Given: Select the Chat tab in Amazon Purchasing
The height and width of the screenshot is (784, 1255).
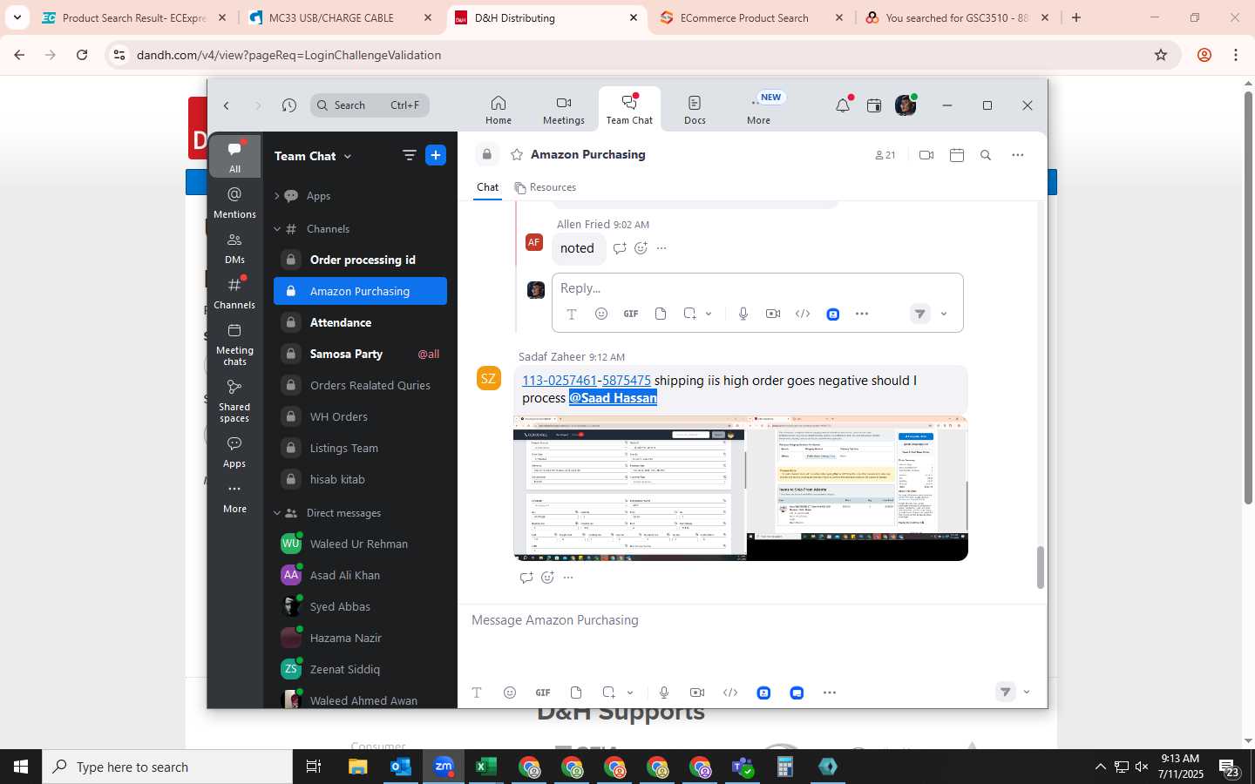Looking at the screenshot, I should click(x=488, y=187).
